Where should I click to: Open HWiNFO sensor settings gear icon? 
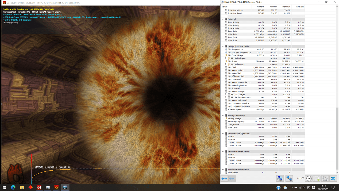click(x=325, y=178)
